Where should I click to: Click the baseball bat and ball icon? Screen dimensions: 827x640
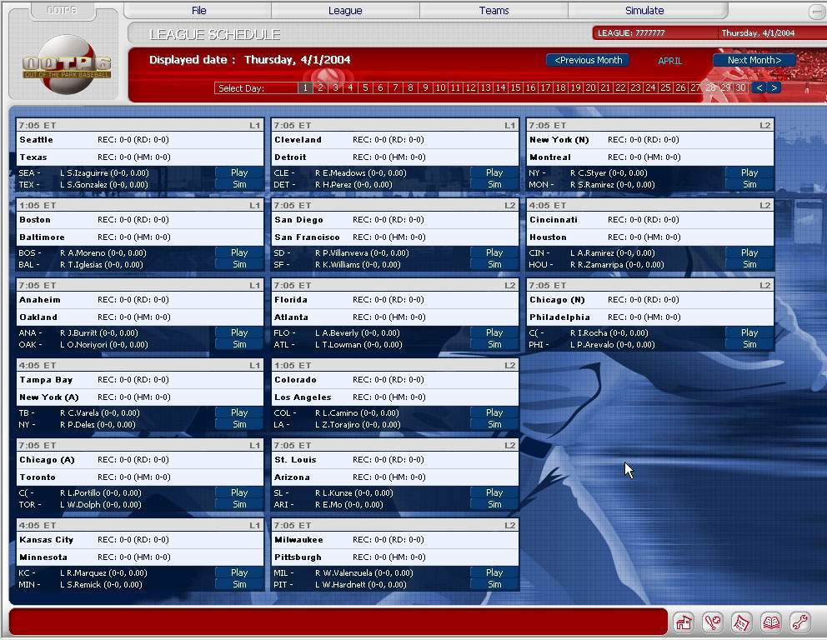coord(713,622)
